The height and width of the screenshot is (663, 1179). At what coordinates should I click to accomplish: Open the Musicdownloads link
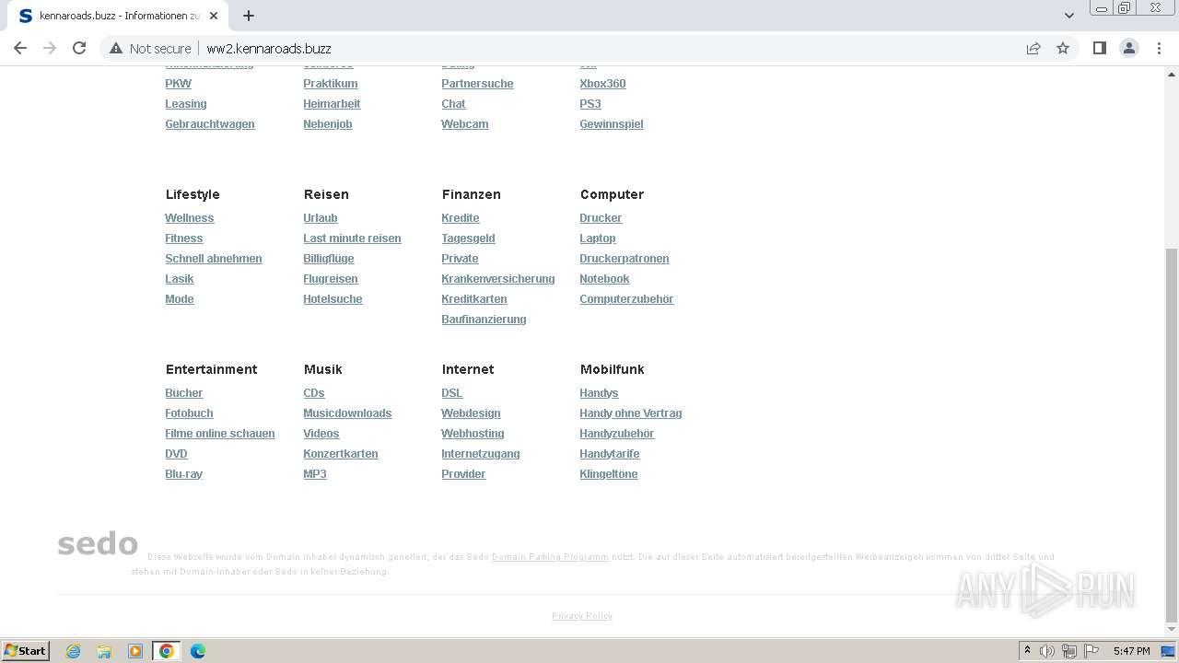[x=347, y=413]
